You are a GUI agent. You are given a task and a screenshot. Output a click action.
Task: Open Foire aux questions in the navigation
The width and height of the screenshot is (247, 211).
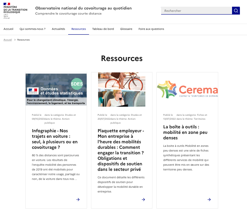(151, 29)
